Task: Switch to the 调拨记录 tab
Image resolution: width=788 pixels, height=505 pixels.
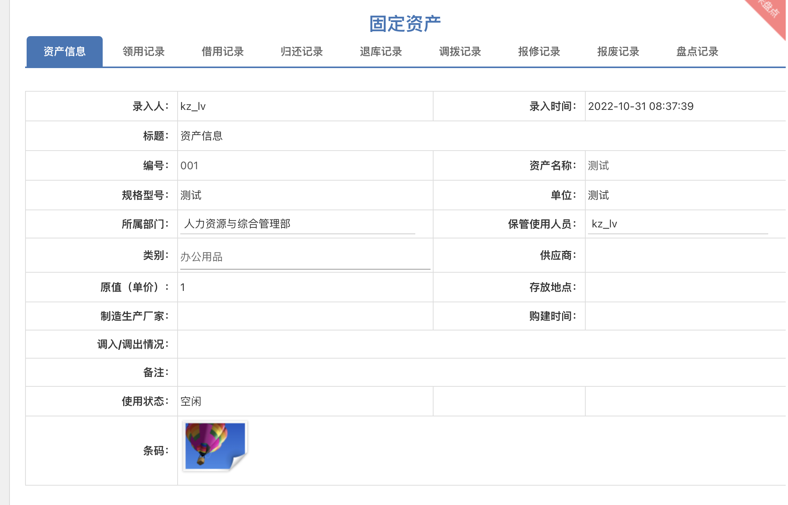Action: [x=460, y=51]
